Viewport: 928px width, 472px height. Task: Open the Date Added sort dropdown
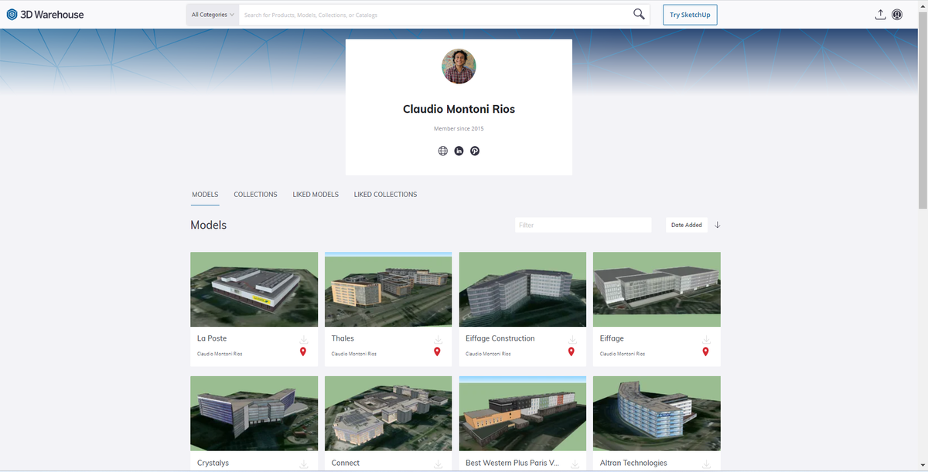pyautogui.click(x=687, y=225)
